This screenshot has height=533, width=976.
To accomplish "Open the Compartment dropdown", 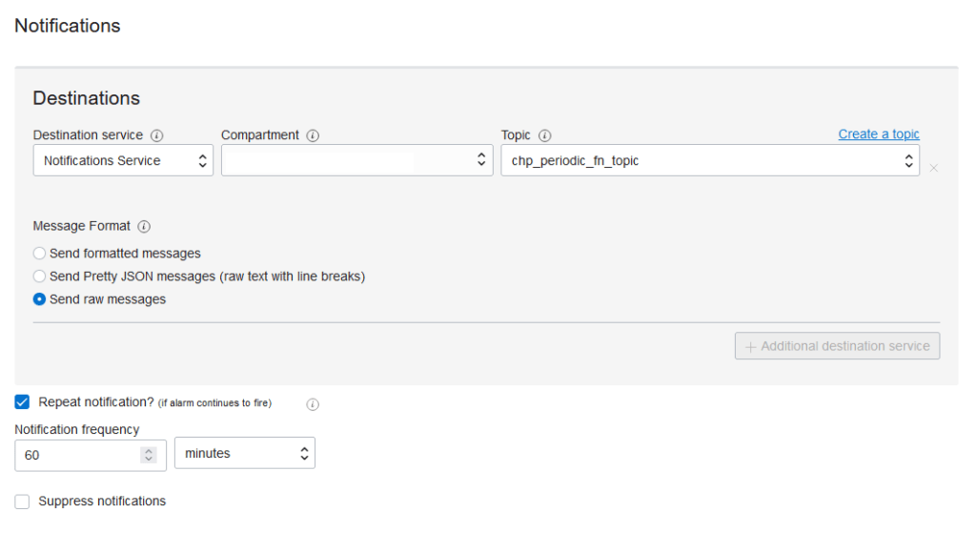I will coord(356,161).
